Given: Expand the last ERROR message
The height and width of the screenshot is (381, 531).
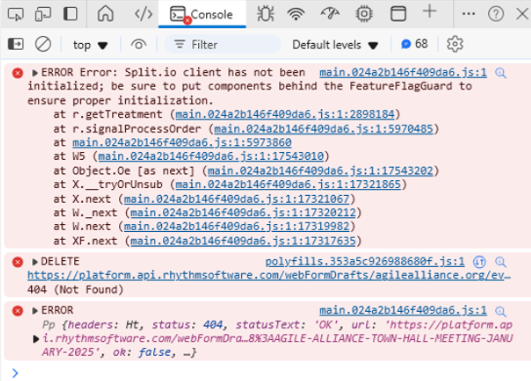Looking at the screenshot, I should pyautogui.click(x=34, y=310).
